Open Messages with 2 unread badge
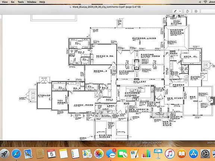 [111, 154]
